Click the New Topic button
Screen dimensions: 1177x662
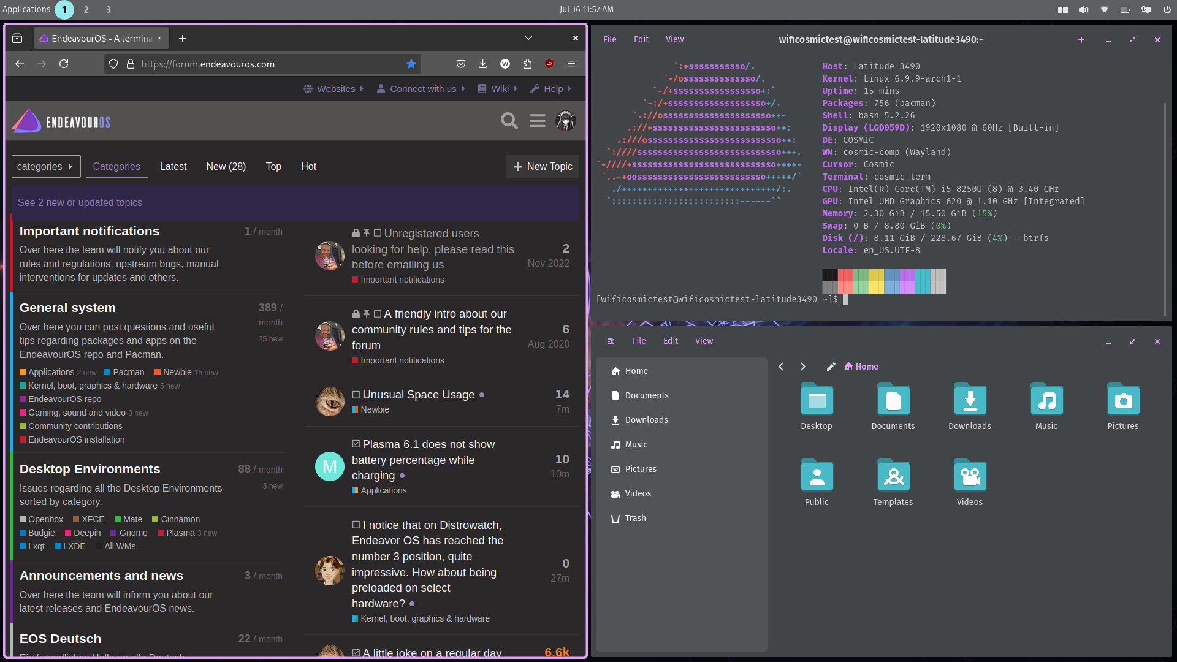point(543,166)
